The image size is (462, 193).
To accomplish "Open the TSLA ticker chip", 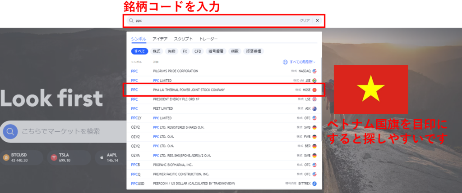I will [69, 157].
